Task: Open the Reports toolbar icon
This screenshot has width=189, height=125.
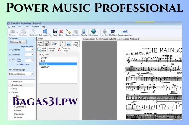Action: click(84, 33)
